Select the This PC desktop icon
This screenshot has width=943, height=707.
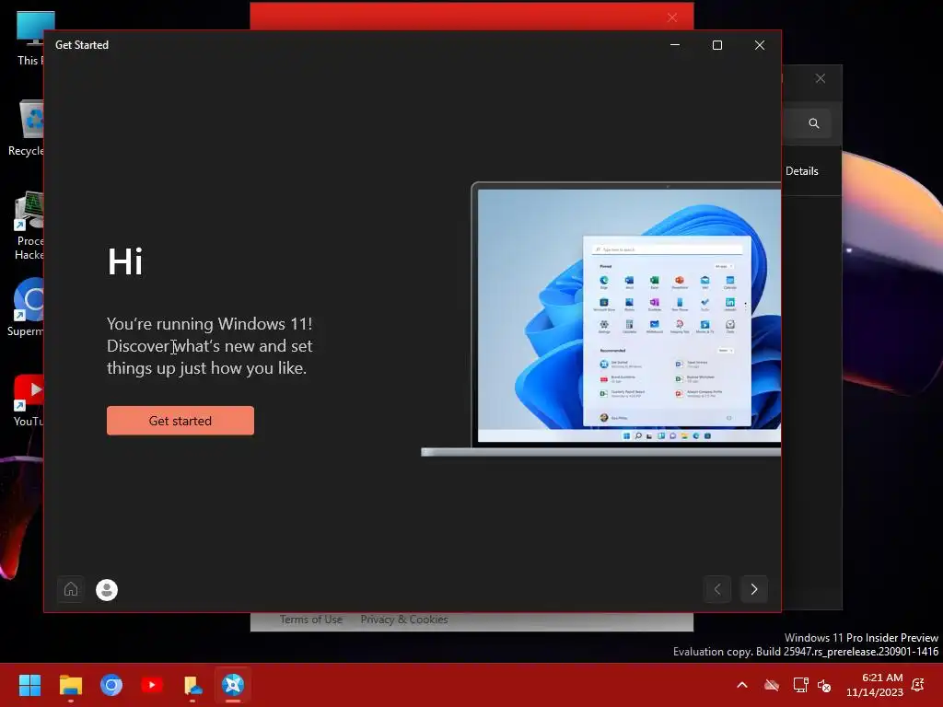(x=29, y=39)
